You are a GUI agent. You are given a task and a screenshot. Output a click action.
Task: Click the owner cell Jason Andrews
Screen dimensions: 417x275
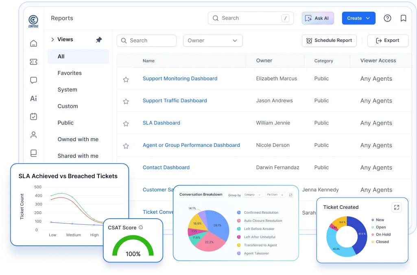[x=275, y=101]
